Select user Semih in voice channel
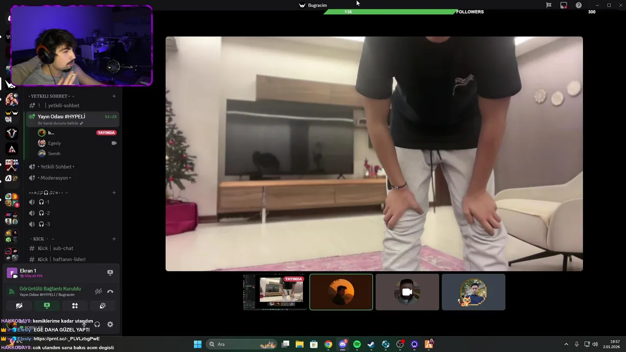 tap(54, 154)
